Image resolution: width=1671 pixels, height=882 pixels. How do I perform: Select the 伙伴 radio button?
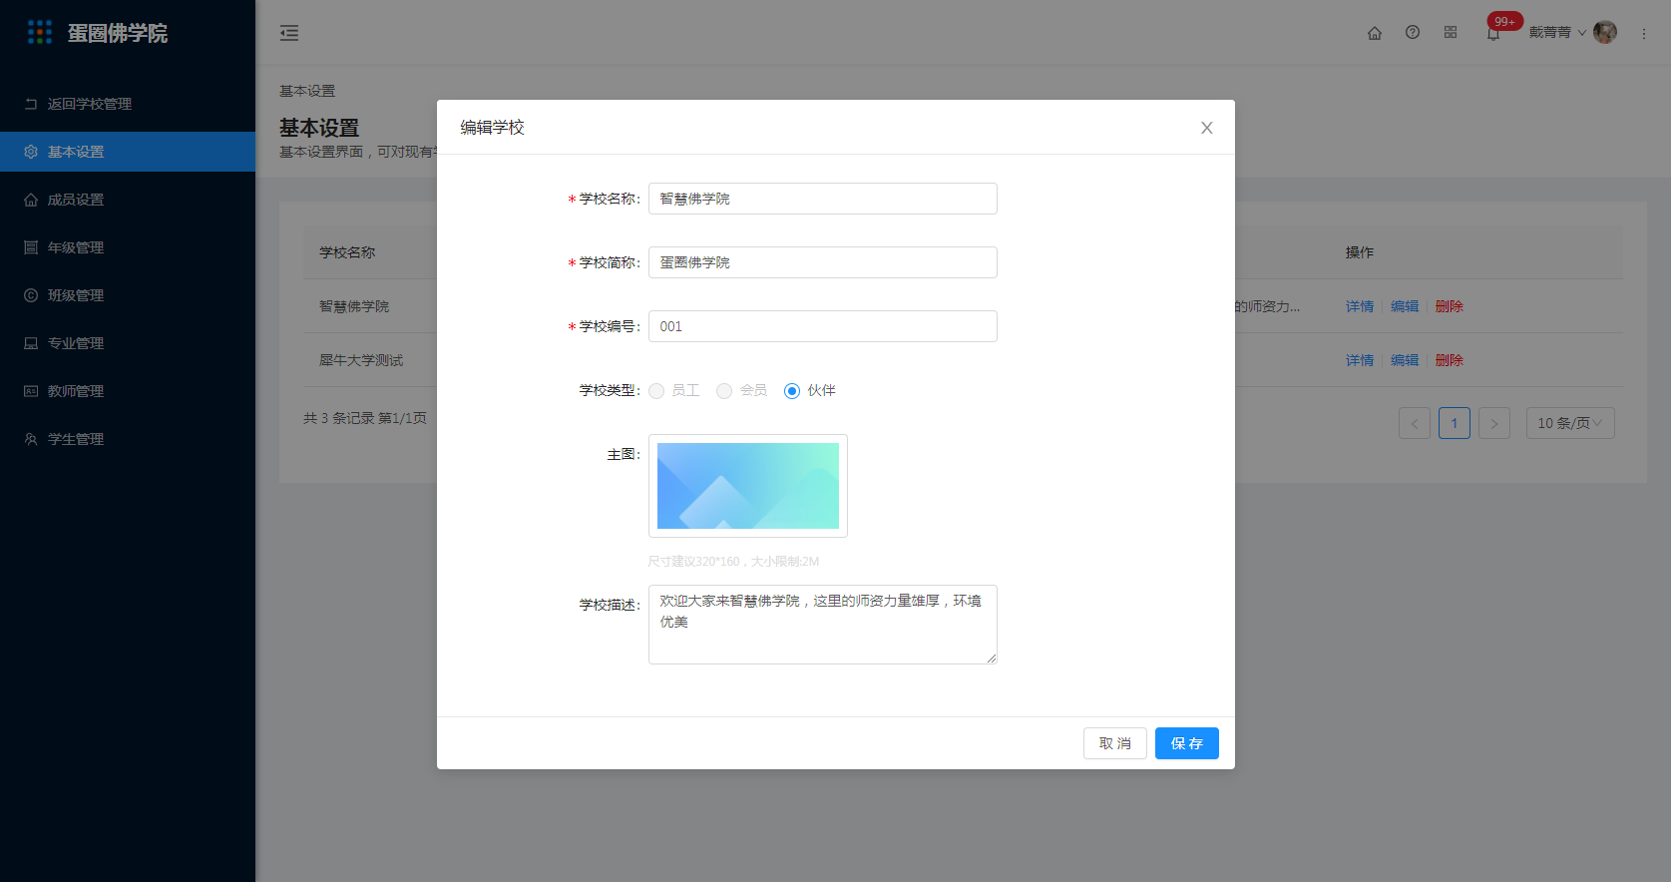click(x=792, y=391)
